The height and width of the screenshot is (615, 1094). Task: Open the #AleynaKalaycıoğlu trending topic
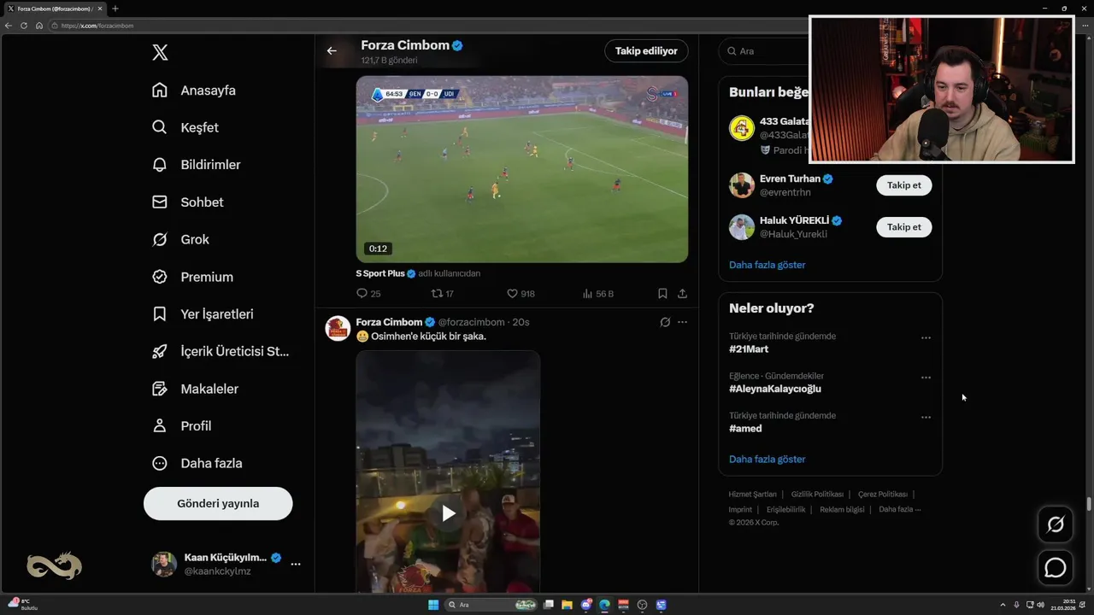tap(774, 389)
